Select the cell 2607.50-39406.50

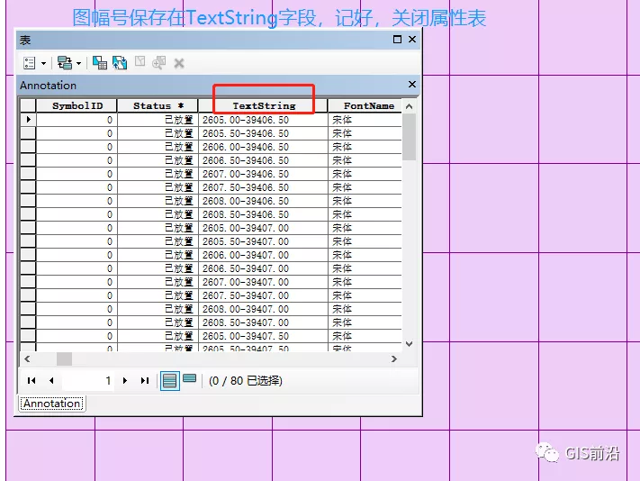[263, 187]
